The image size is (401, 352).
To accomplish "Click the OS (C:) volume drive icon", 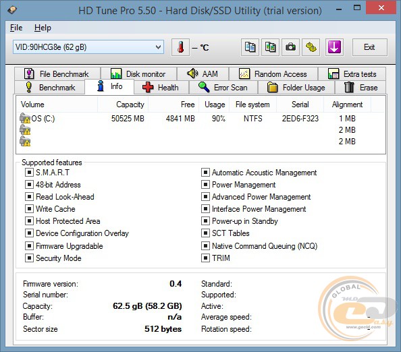I will click(25, 118).
